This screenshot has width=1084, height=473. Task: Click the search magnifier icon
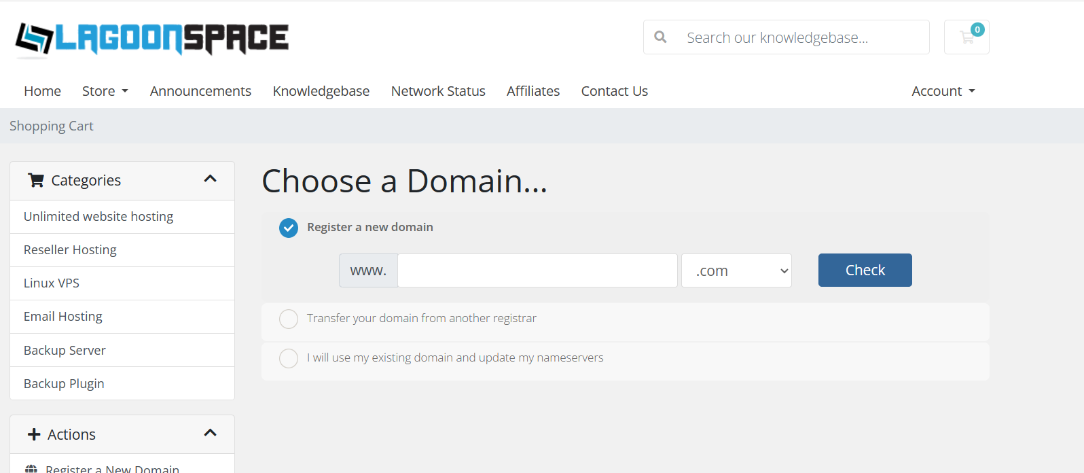[660, 37]
